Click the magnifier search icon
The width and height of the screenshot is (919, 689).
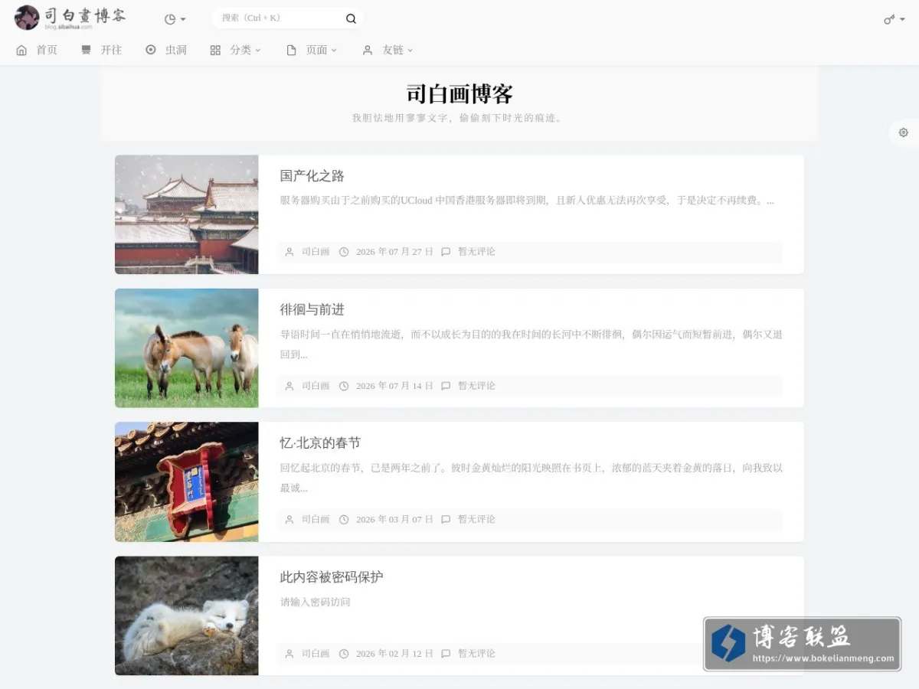[x=351, y=18]
